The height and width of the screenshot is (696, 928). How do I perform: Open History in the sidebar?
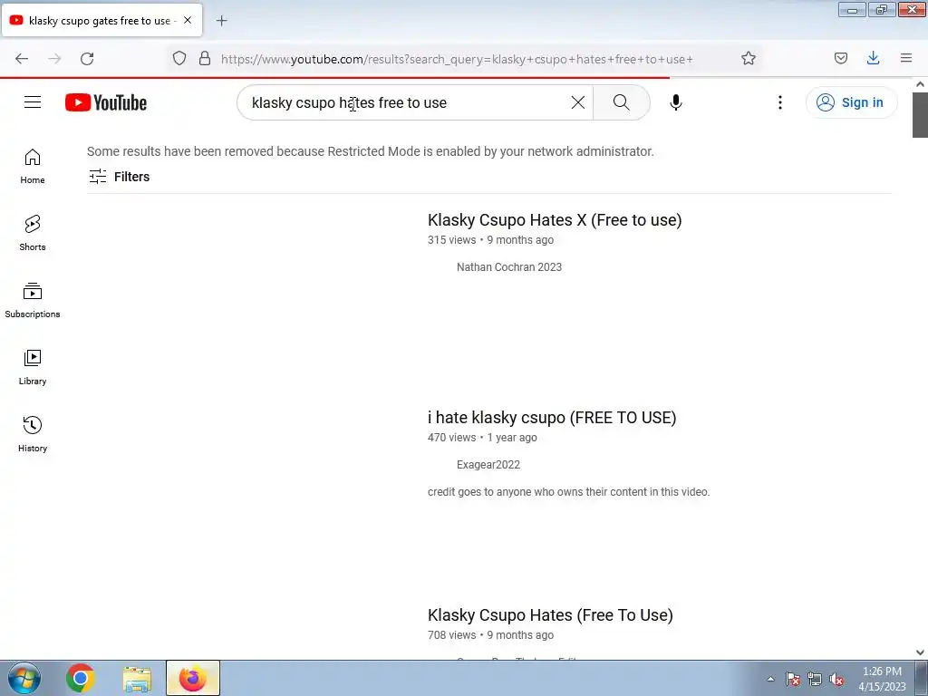33,434
